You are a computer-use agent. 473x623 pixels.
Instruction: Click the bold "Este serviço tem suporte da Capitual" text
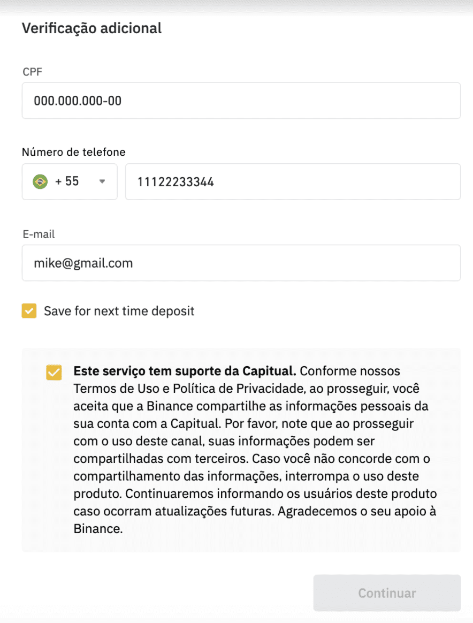click(185, 371)
